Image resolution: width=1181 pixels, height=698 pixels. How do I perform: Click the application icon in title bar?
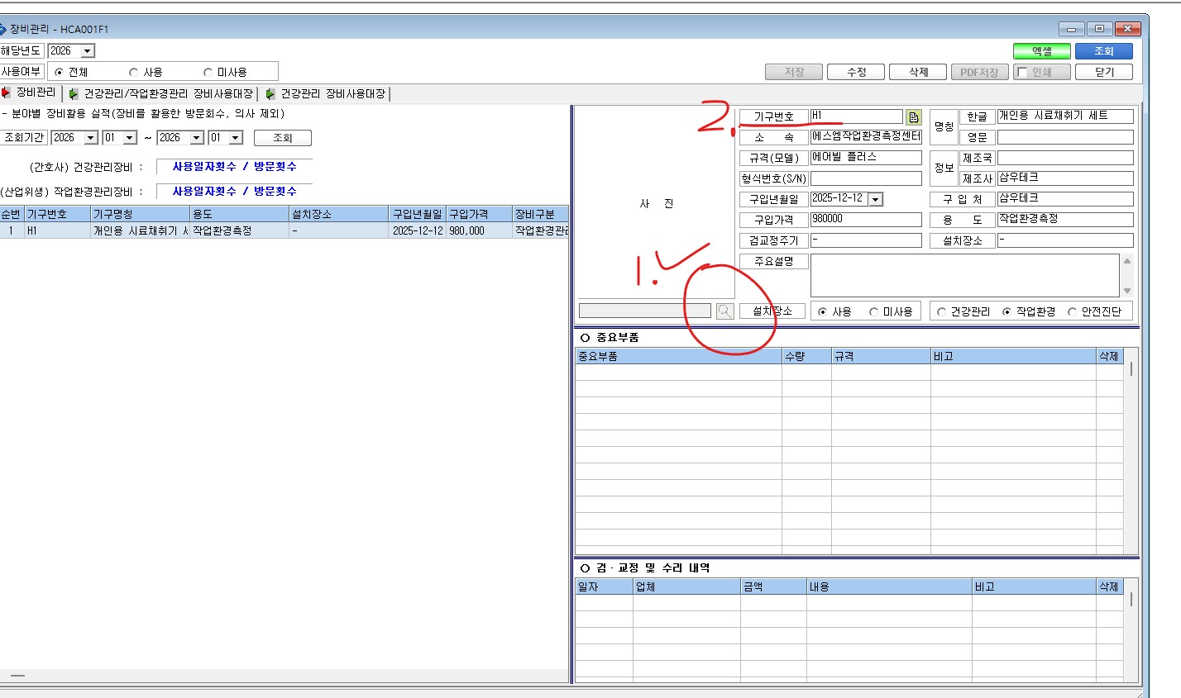point(2,29)
